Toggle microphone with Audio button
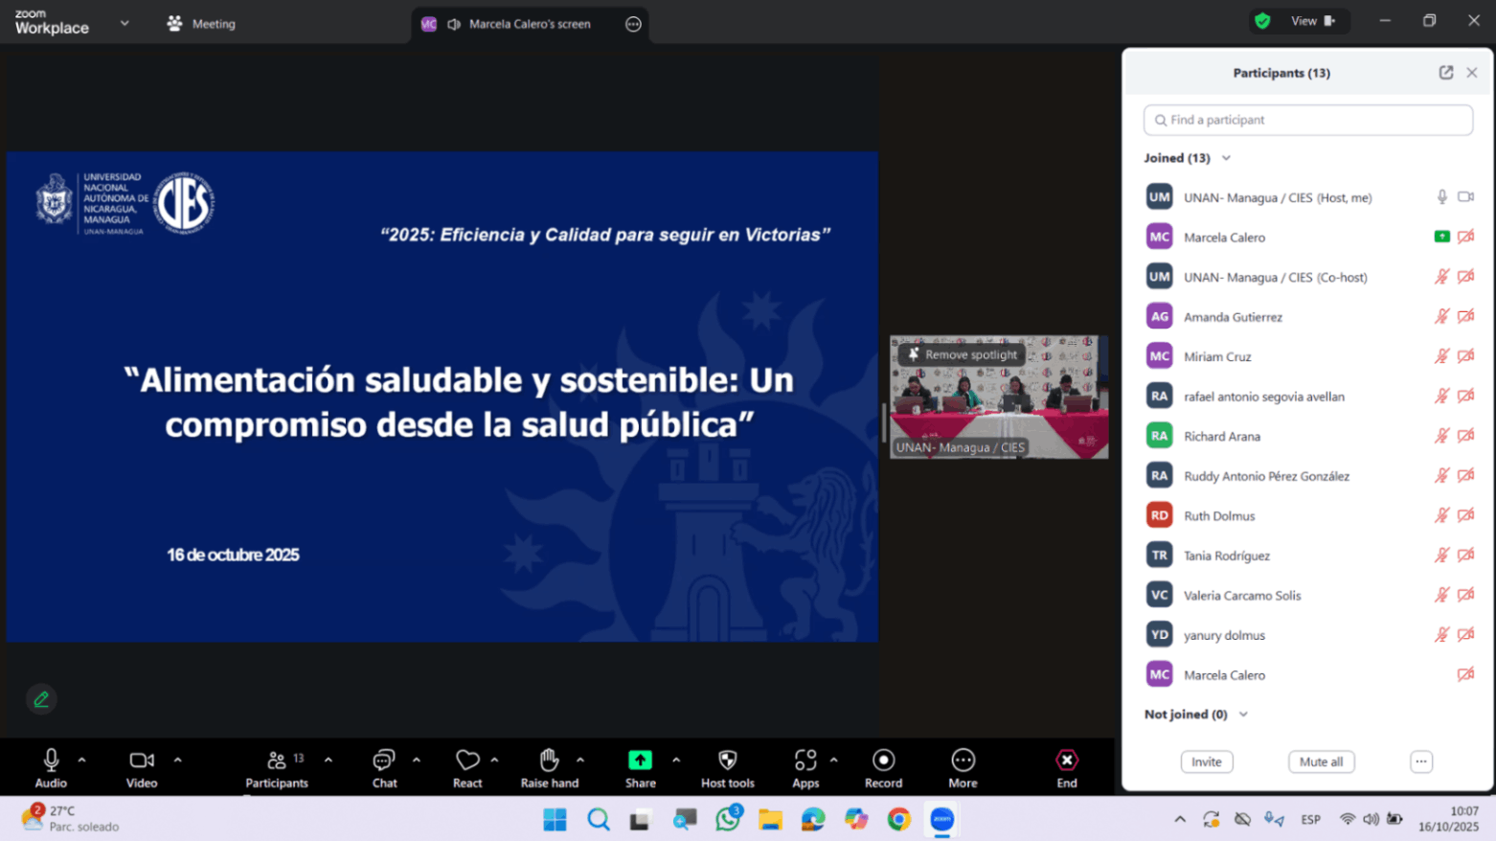Viewport: 1496px width, 841px height. pyautogui.click(x=51, y=761)
